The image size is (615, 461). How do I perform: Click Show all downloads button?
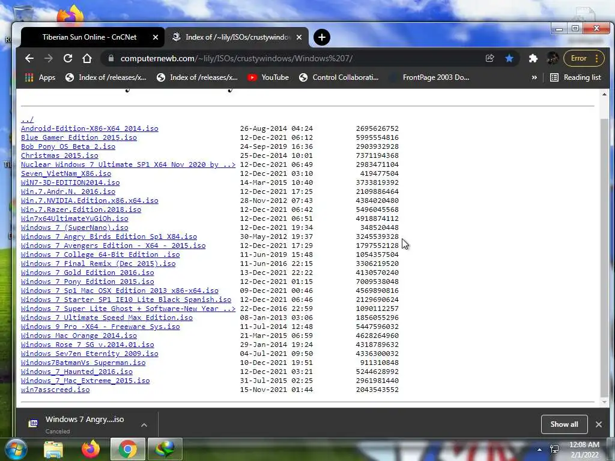click(564, 424)
